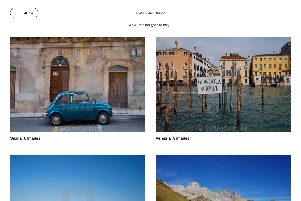The image size is (301, 201).
Task: Click the PICFAIR watermark on Sicilia photo
Action: coord(78,108)
